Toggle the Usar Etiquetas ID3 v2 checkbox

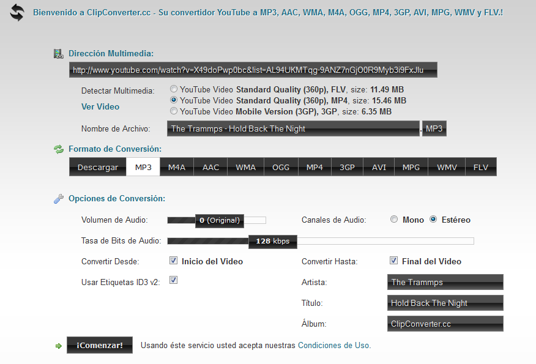173,280
